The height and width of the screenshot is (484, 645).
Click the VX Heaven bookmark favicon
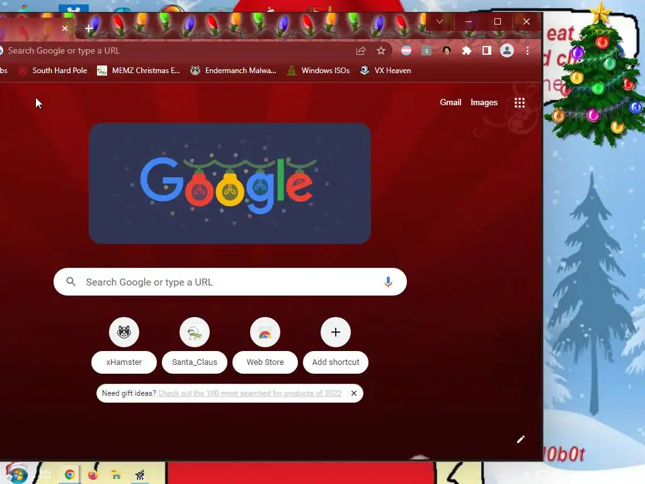(x=364, y=71)
